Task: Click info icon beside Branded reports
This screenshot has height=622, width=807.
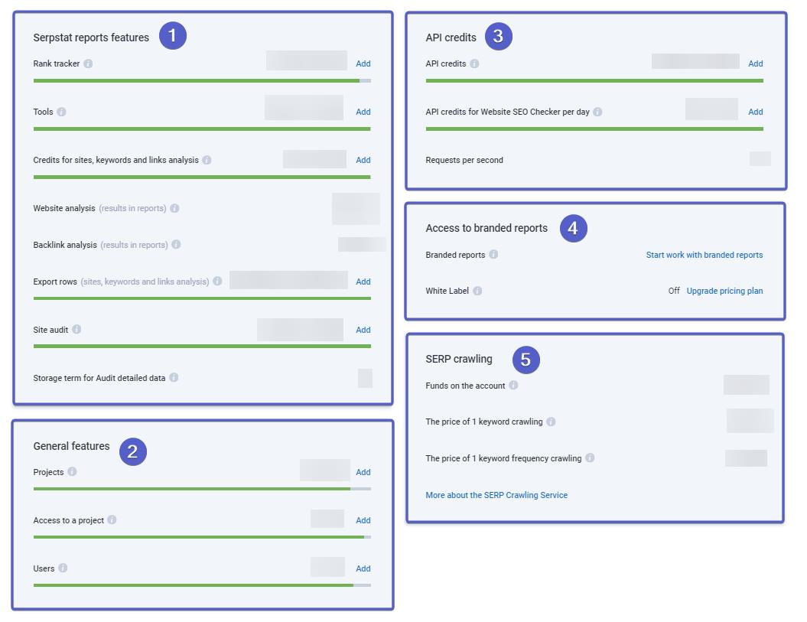Action: (x=493, y=254)
